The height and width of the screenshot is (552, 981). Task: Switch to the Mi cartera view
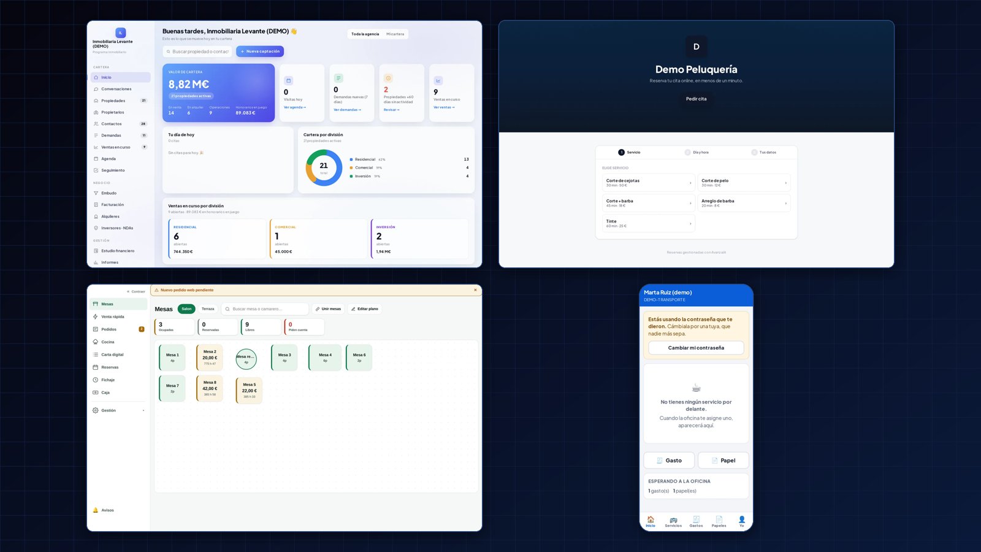coord(395,34)
